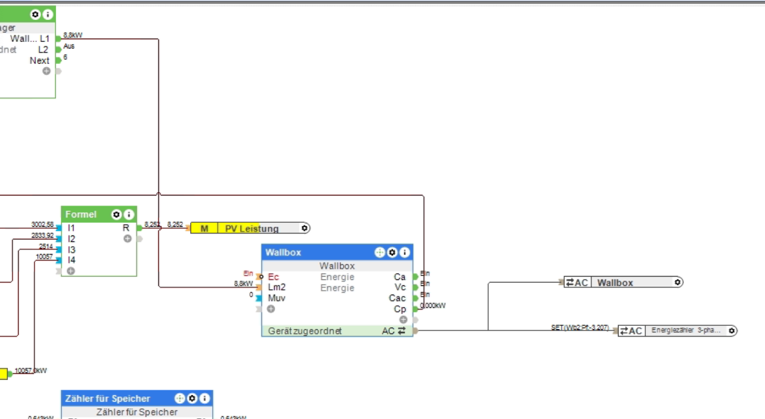This screenshot has height=419, width=765.
Task: Click info icon on Zähler für Speicher
Action: pos(205,398)
